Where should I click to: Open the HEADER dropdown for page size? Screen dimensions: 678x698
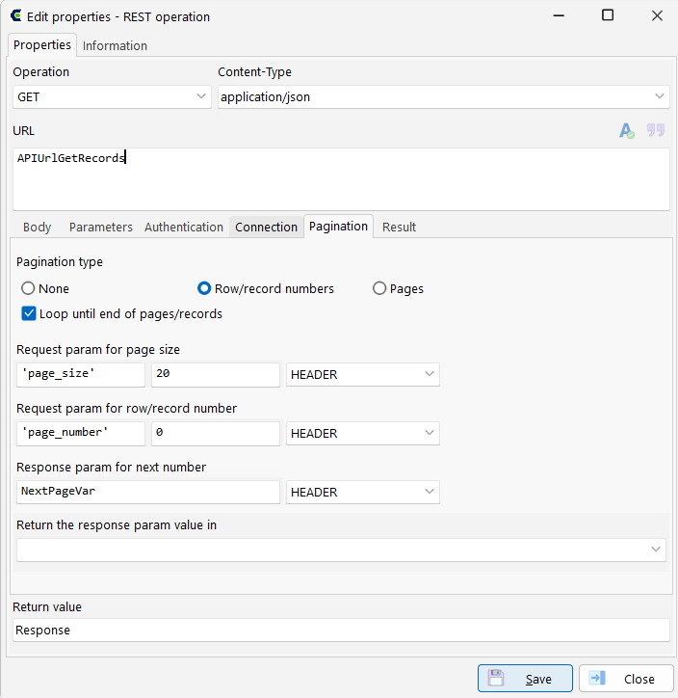point(363,374)
